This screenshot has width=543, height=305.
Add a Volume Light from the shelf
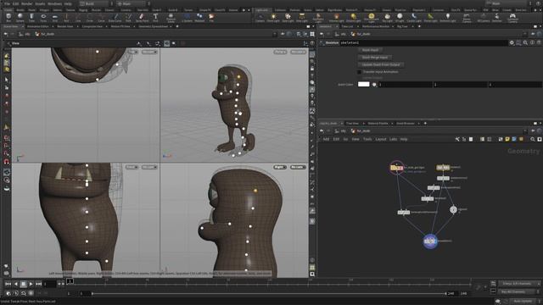click(x=336, y=18)
